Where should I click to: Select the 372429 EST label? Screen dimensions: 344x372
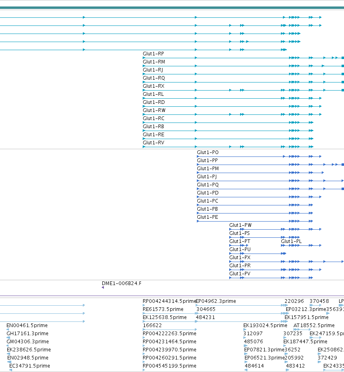(x=327, y=358)
